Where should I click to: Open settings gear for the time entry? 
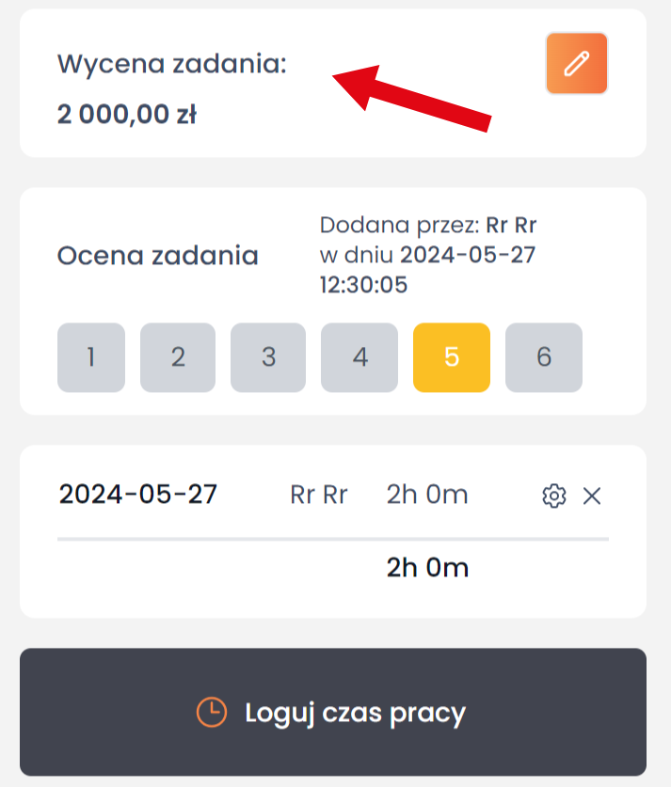[x=554, y=496]
